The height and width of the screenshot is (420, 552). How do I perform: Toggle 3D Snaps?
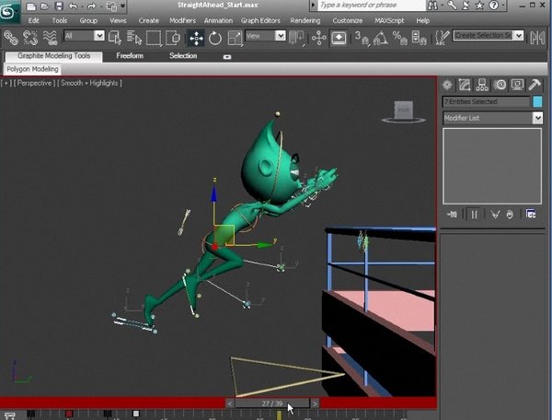(x=362, y=38)
